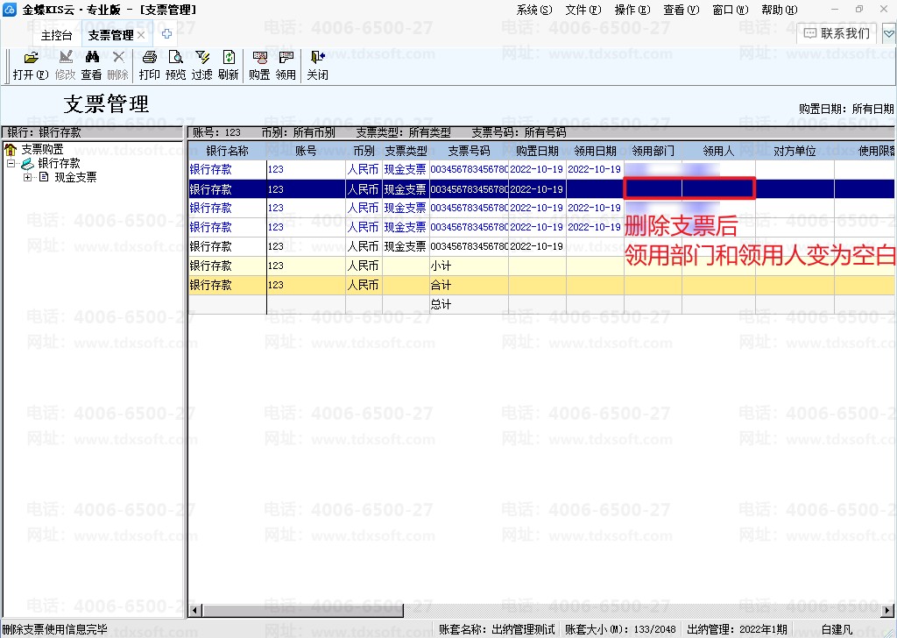Open print 预览 preview icon
Screen dimensions: 897x638
[175, 57]
